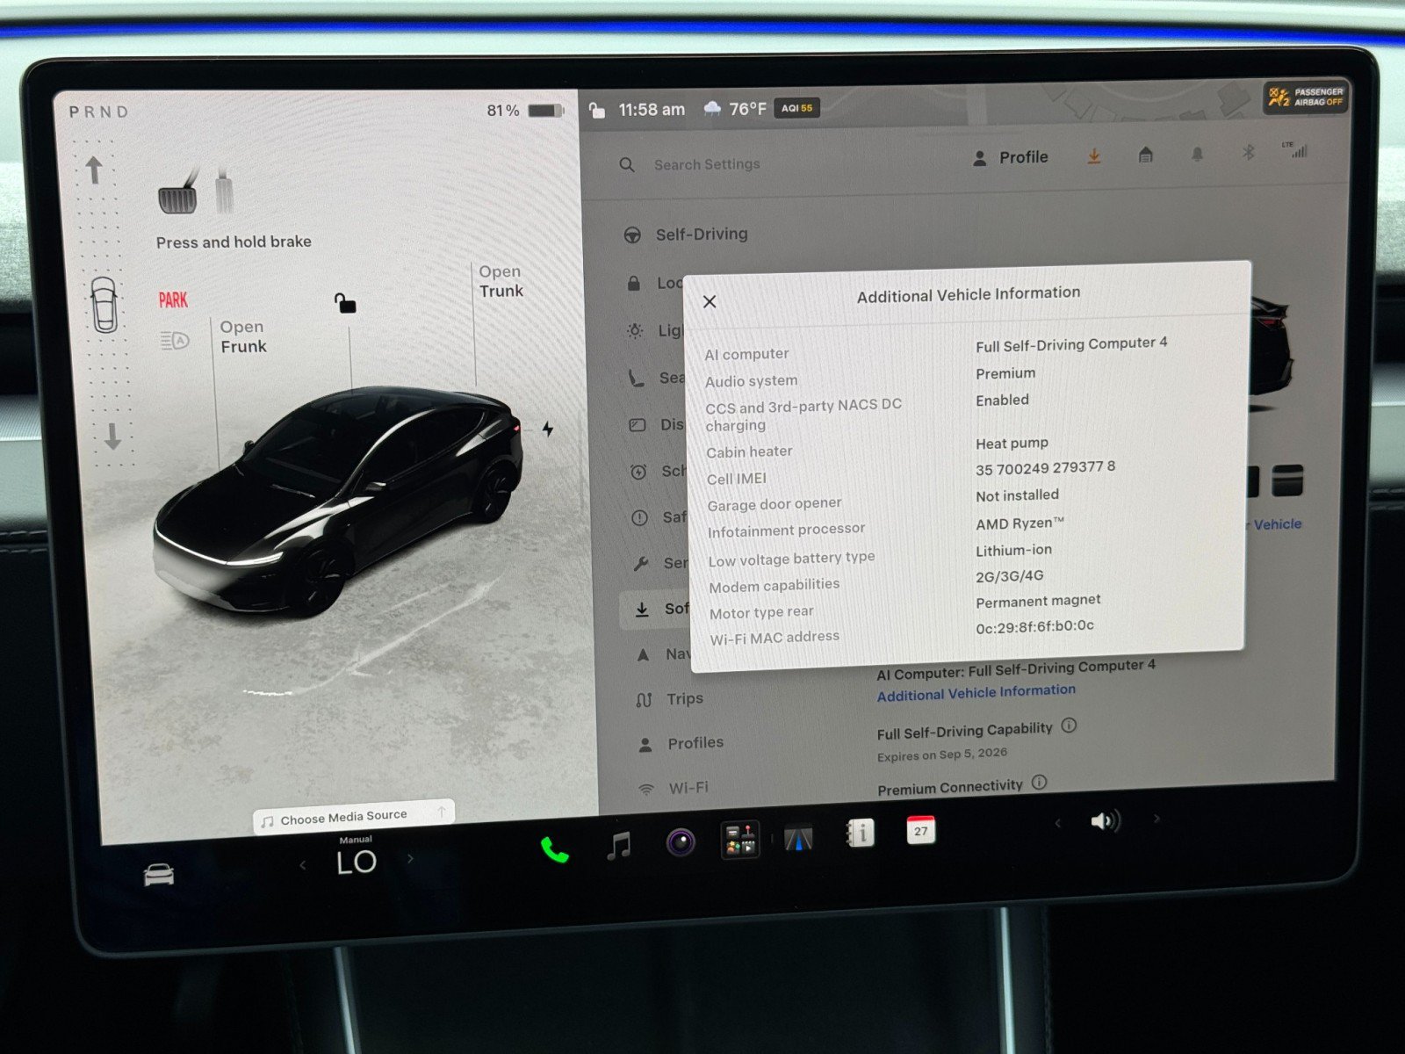The height and width of the screenshot is (1054, 1405).
Task: Open the Music app in the dock
Action: click(x=619, y=846)
